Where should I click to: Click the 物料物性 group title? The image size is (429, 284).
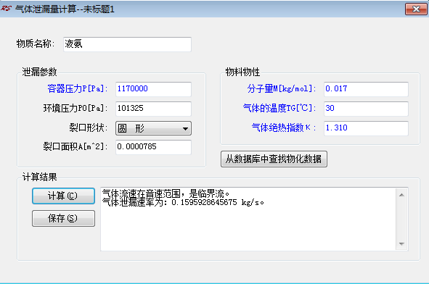242,72
